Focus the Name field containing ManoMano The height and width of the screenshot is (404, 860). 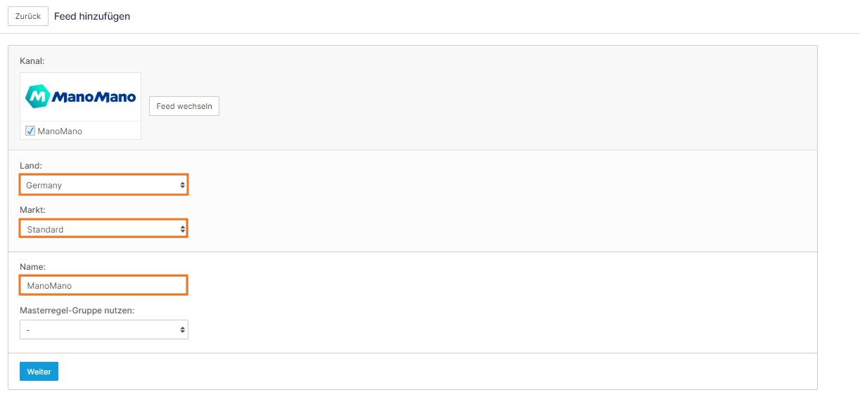[x=104, y=285]
